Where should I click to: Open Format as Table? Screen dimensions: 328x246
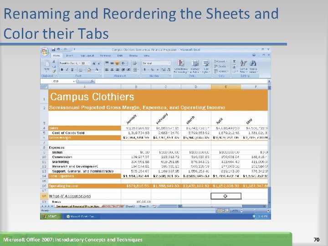[x=195, y=67]
